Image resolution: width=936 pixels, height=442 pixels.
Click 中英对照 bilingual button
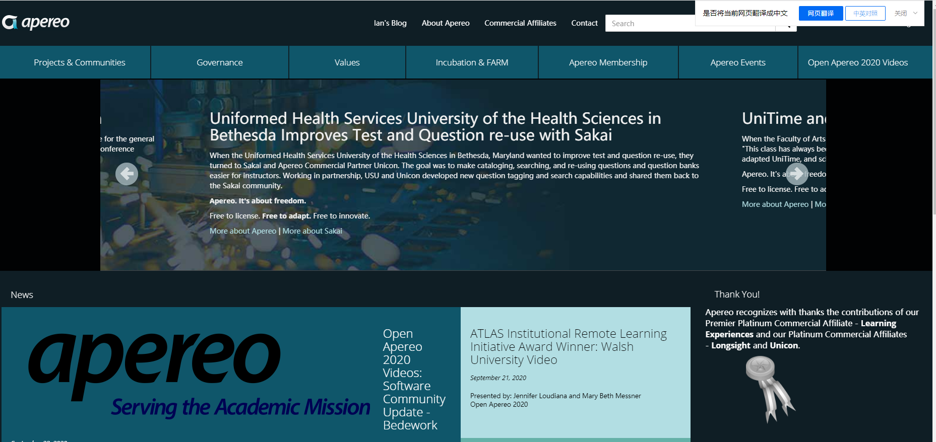pos(865,13)
